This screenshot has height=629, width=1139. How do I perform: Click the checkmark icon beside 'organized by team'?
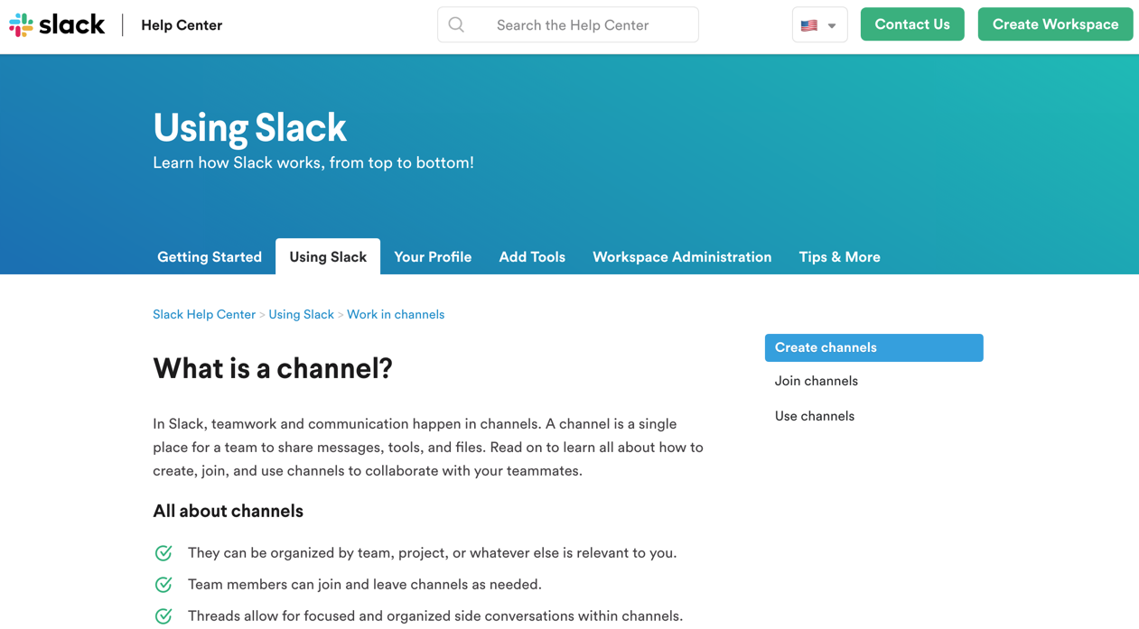pyautogui.click(x=163, y=553)
